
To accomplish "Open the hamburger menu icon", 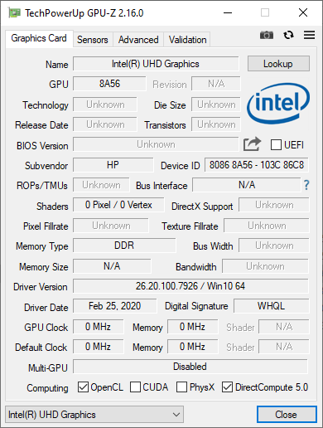I will coord(309,35).
